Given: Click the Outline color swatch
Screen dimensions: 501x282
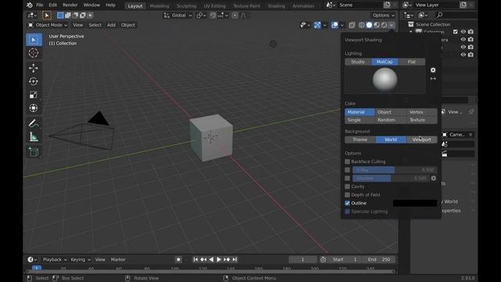Looking at the screenshot, I should pos(415,203).
